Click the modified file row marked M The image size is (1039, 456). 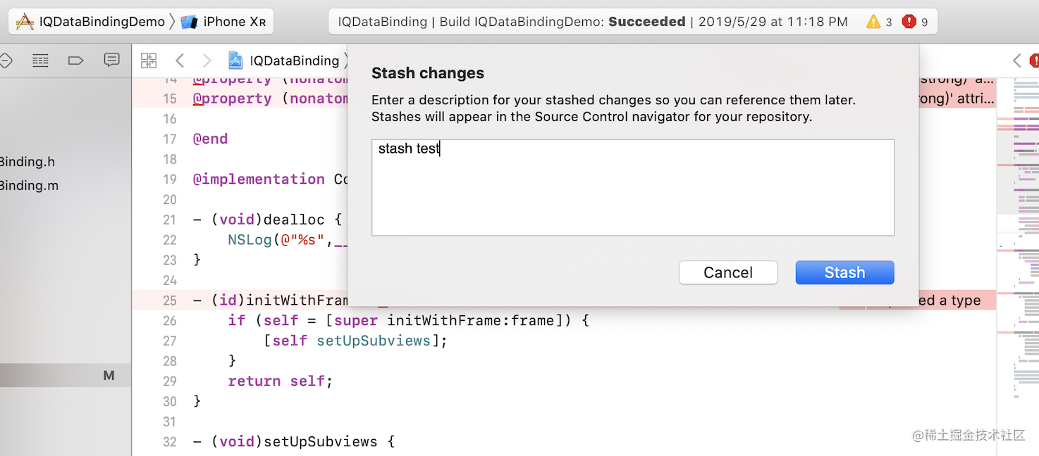(x=66, y=376)
